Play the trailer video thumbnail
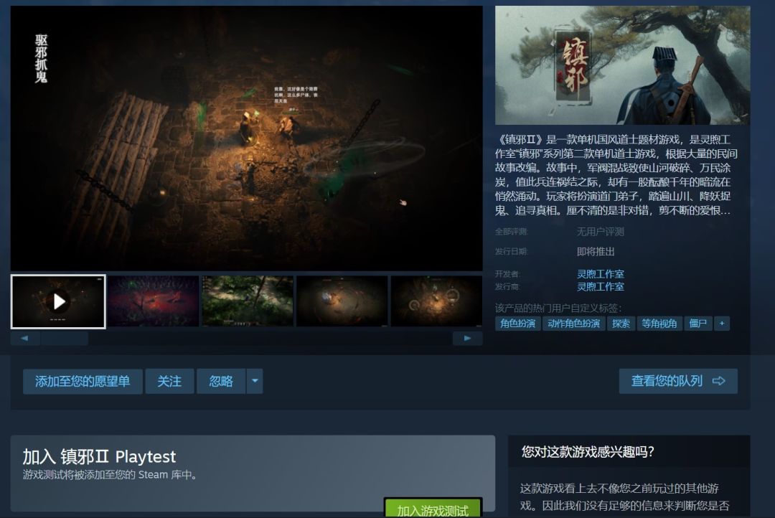 (x=58, y=301)
